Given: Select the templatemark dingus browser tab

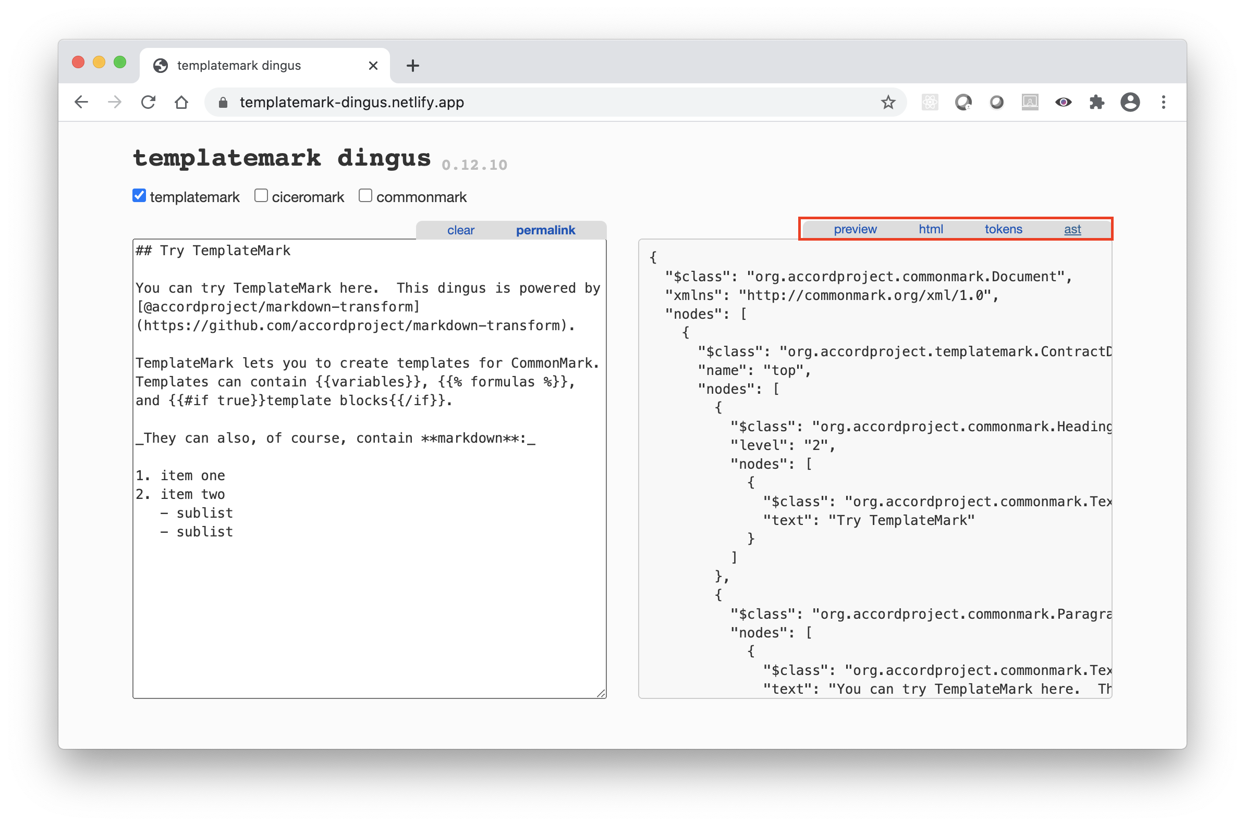Looking at the screenshot, I should (x=265, y=65).
